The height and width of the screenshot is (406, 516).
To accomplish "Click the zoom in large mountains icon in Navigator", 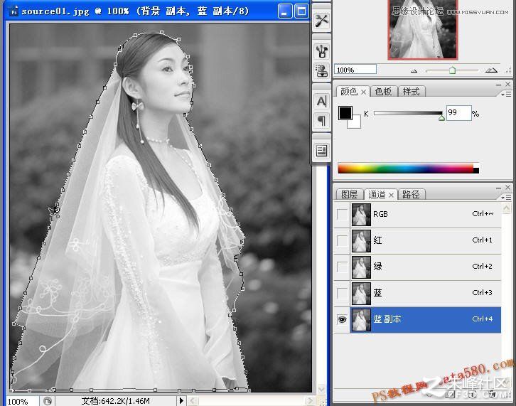I will point(491,70).
